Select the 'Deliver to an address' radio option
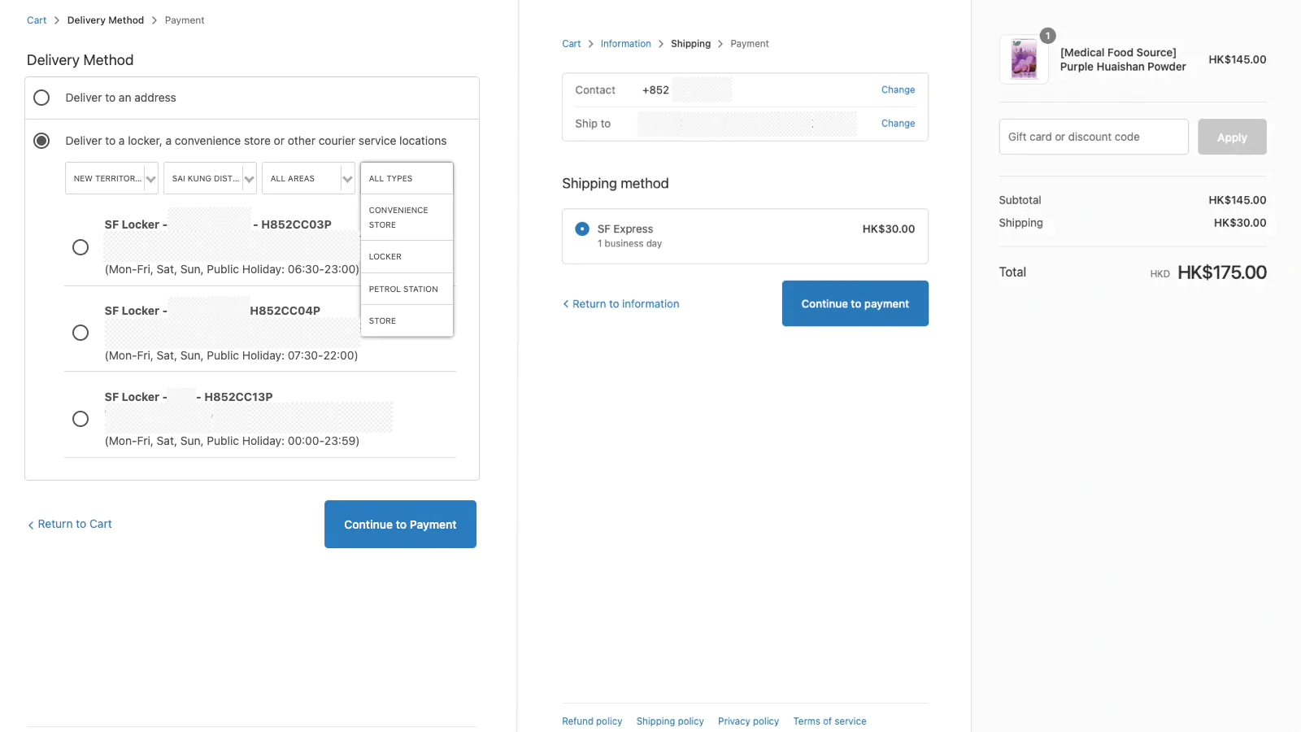 [41, 98]
